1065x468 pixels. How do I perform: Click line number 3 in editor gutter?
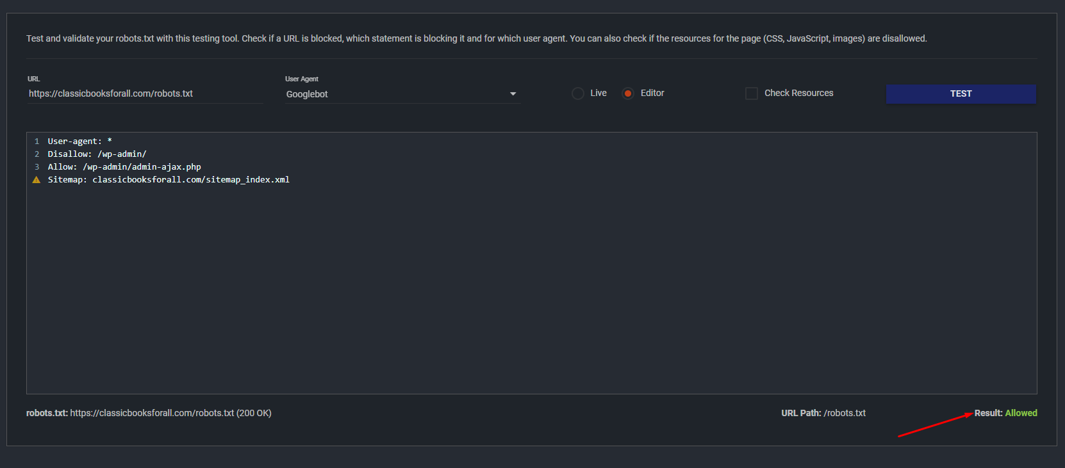pyautogui.click(x=37, y=167)
